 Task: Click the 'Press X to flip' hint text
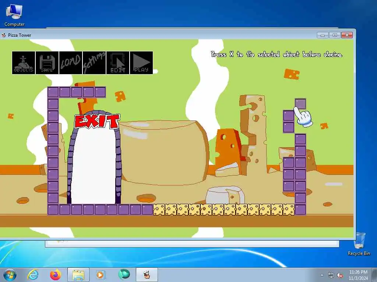276,54
